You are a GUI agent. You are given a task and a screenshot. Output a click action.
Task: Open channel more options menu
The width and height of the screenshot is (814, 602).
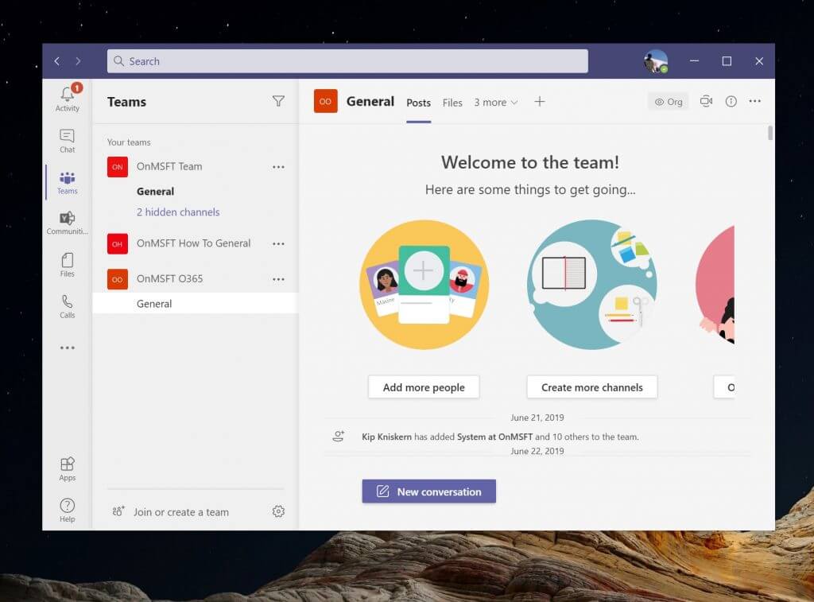(x=755, y=101)
